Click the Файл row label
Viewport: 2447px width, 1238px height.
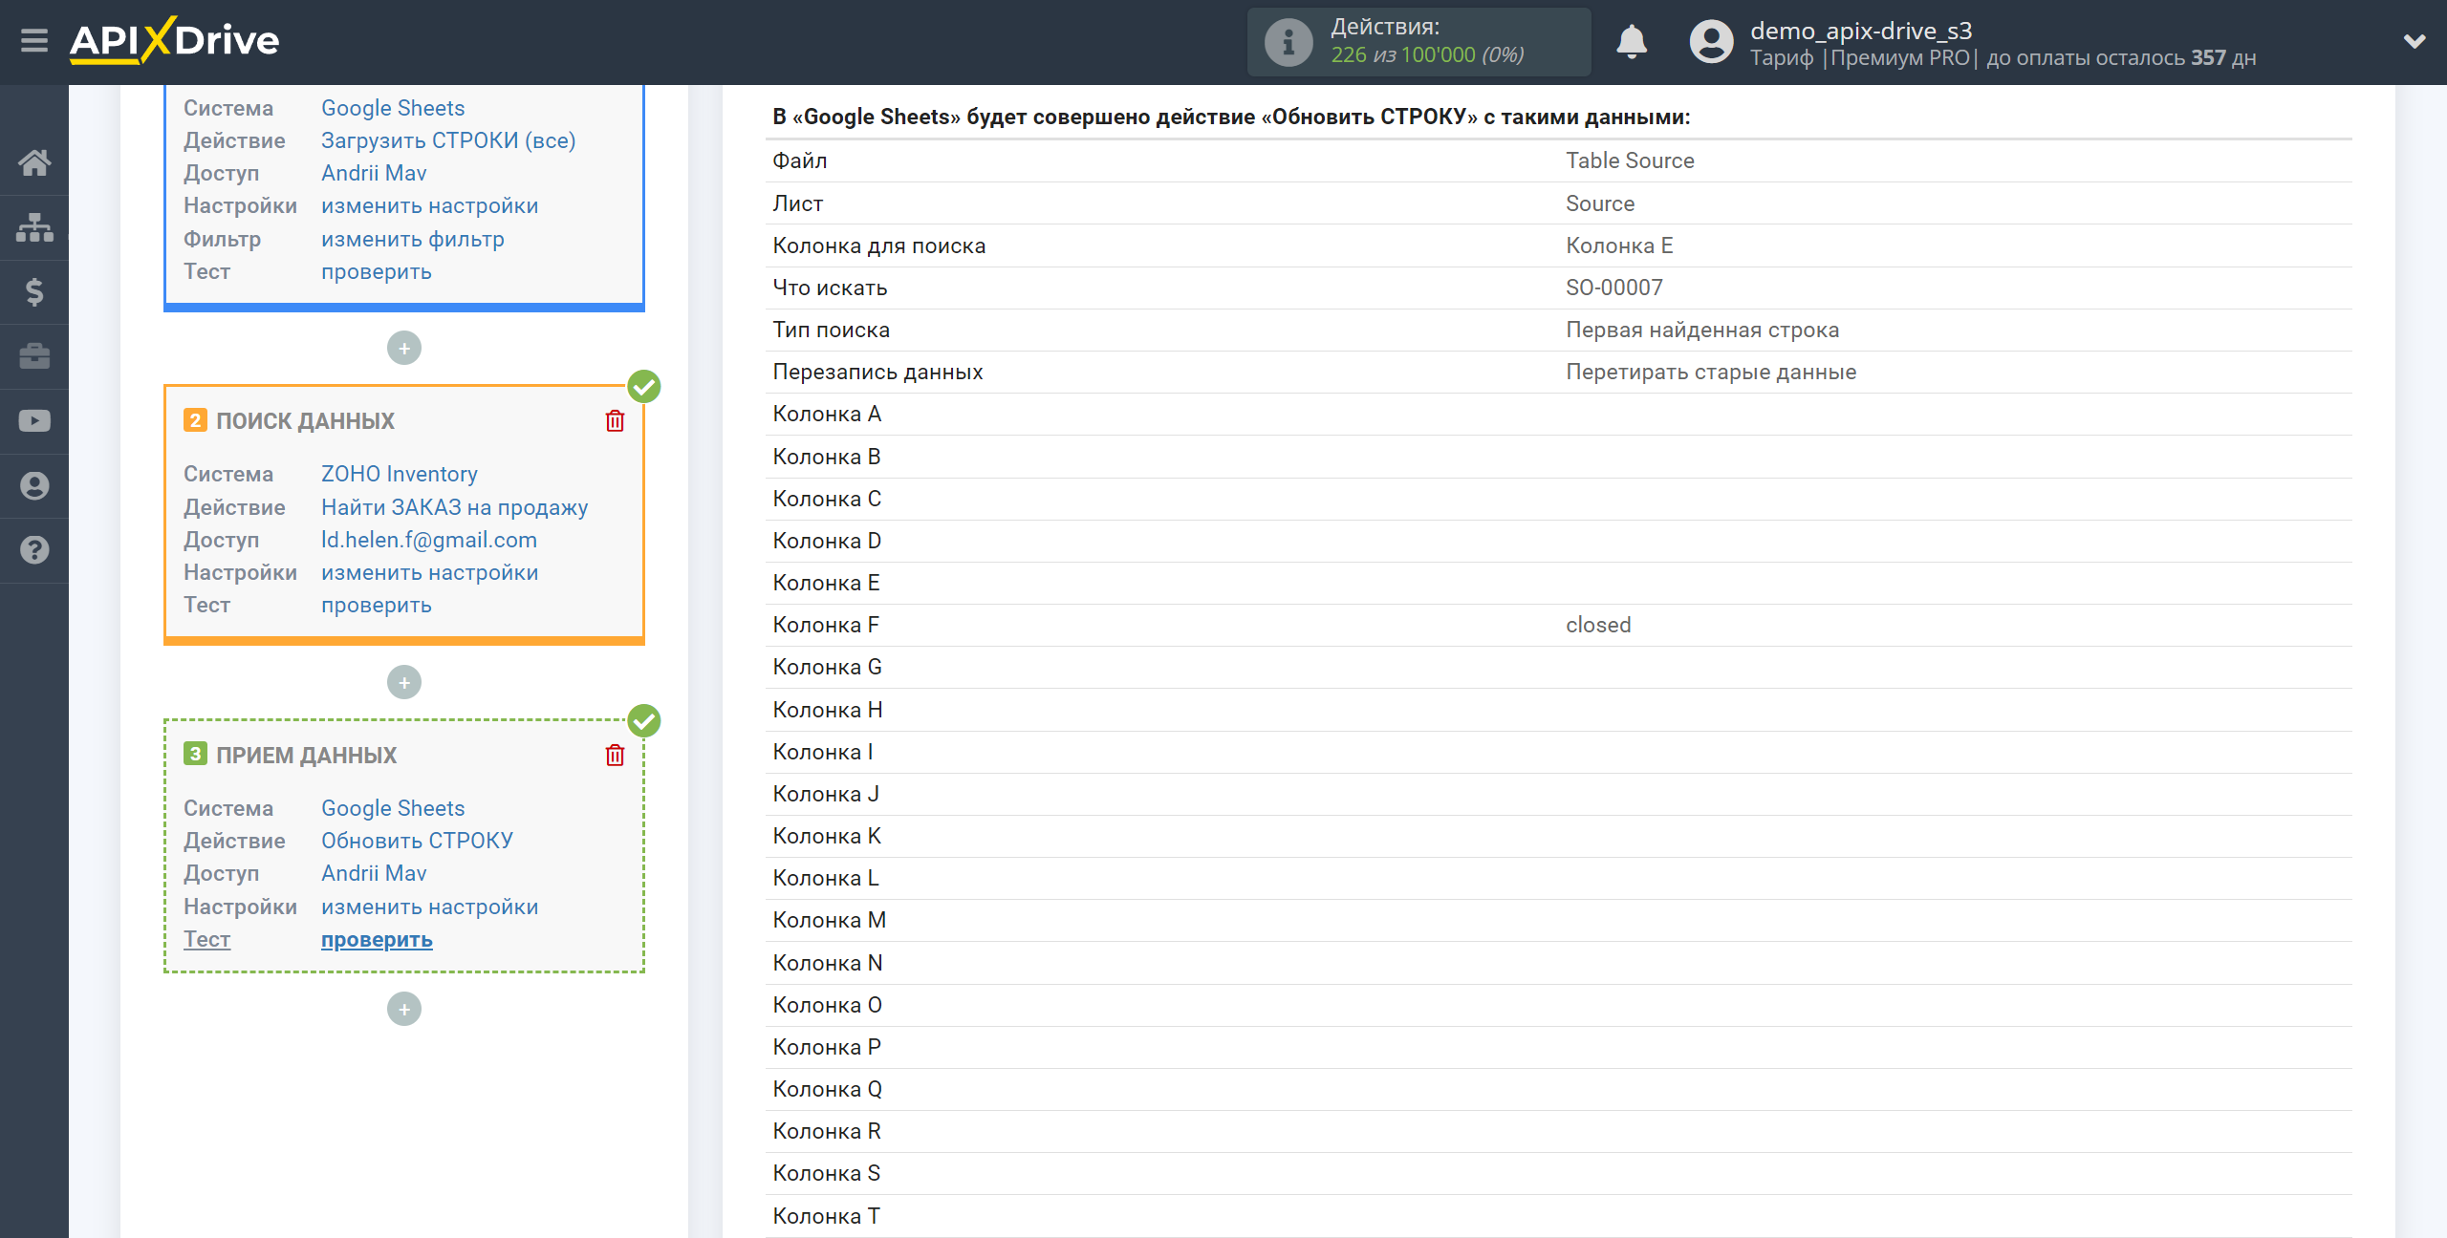click(799, 160)
